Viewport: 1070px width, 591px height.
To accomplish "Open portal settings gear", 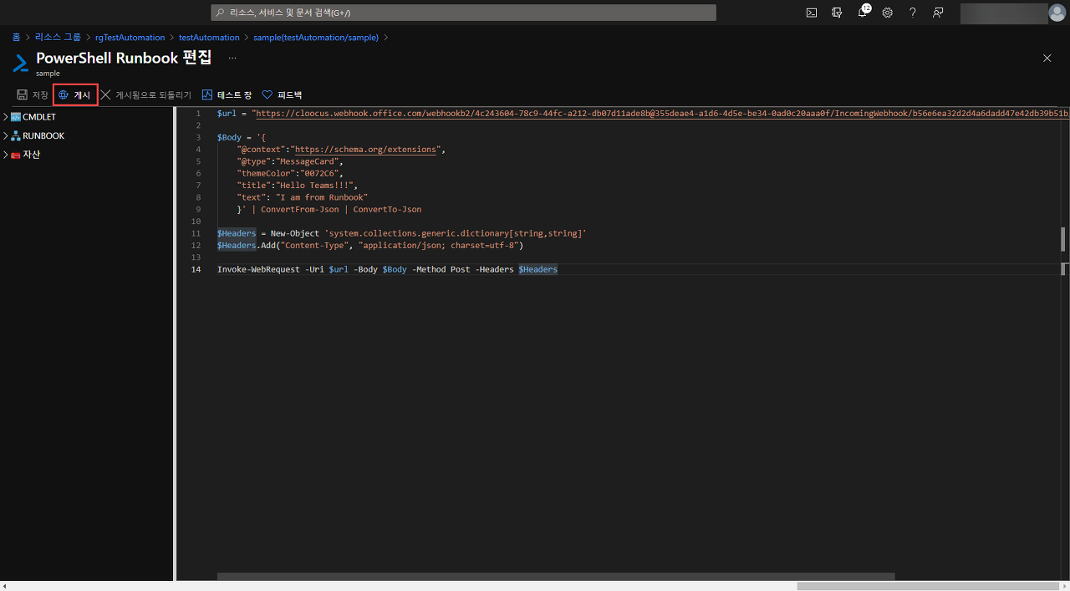I will (888, 13).
